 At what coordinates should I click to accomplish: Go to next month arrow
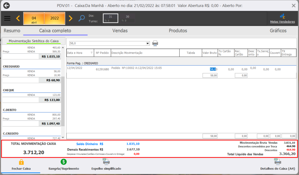click(x=70, y=18)
